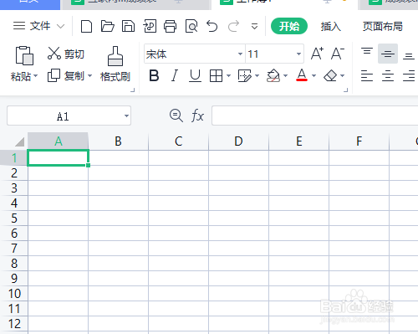
Task: Create a new blank document icon
Action: point(86,27)
